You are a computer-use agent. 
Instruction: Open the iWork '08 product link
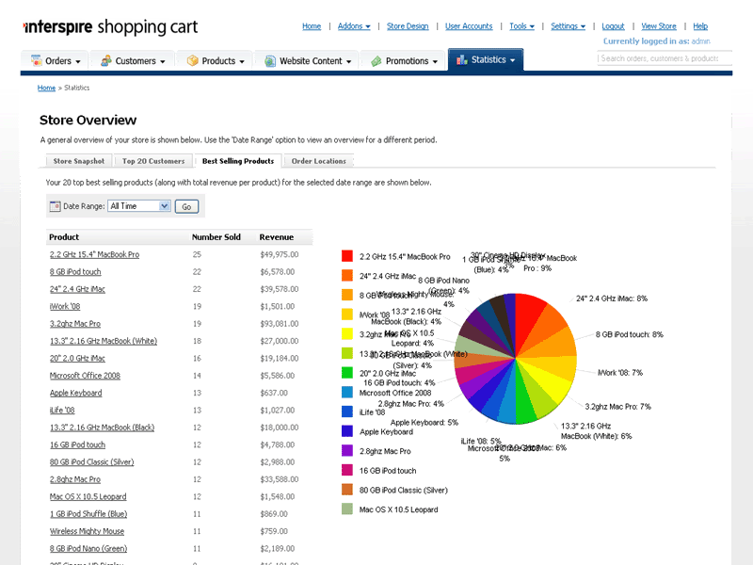[65, 307]
